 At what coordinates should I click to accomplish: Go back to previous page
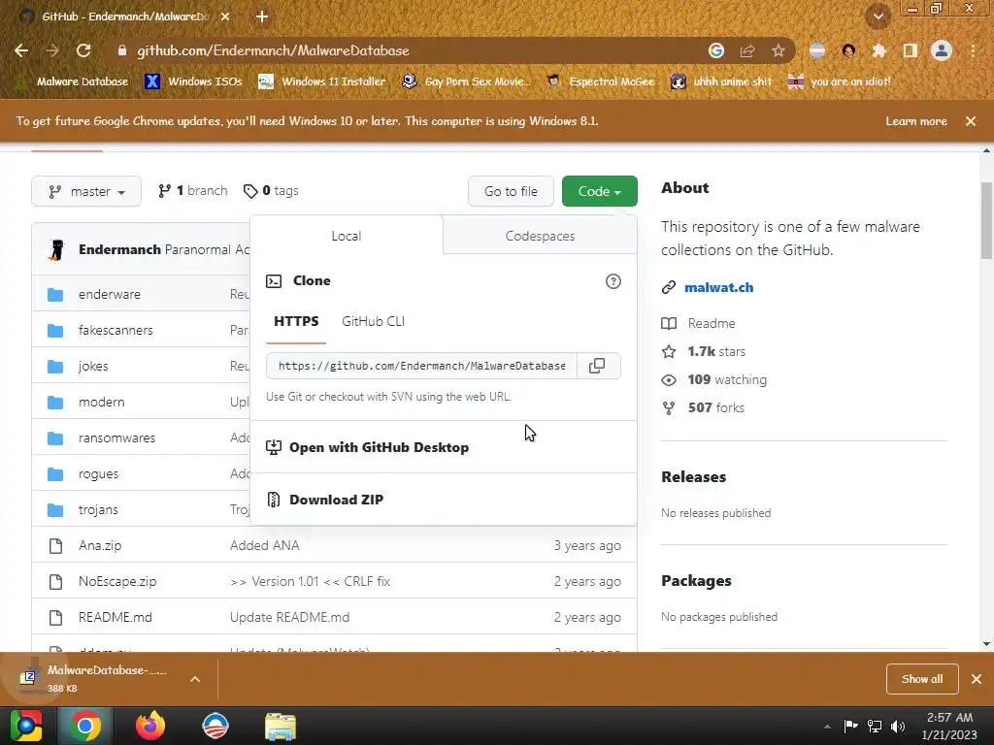[x=21, y=50]
